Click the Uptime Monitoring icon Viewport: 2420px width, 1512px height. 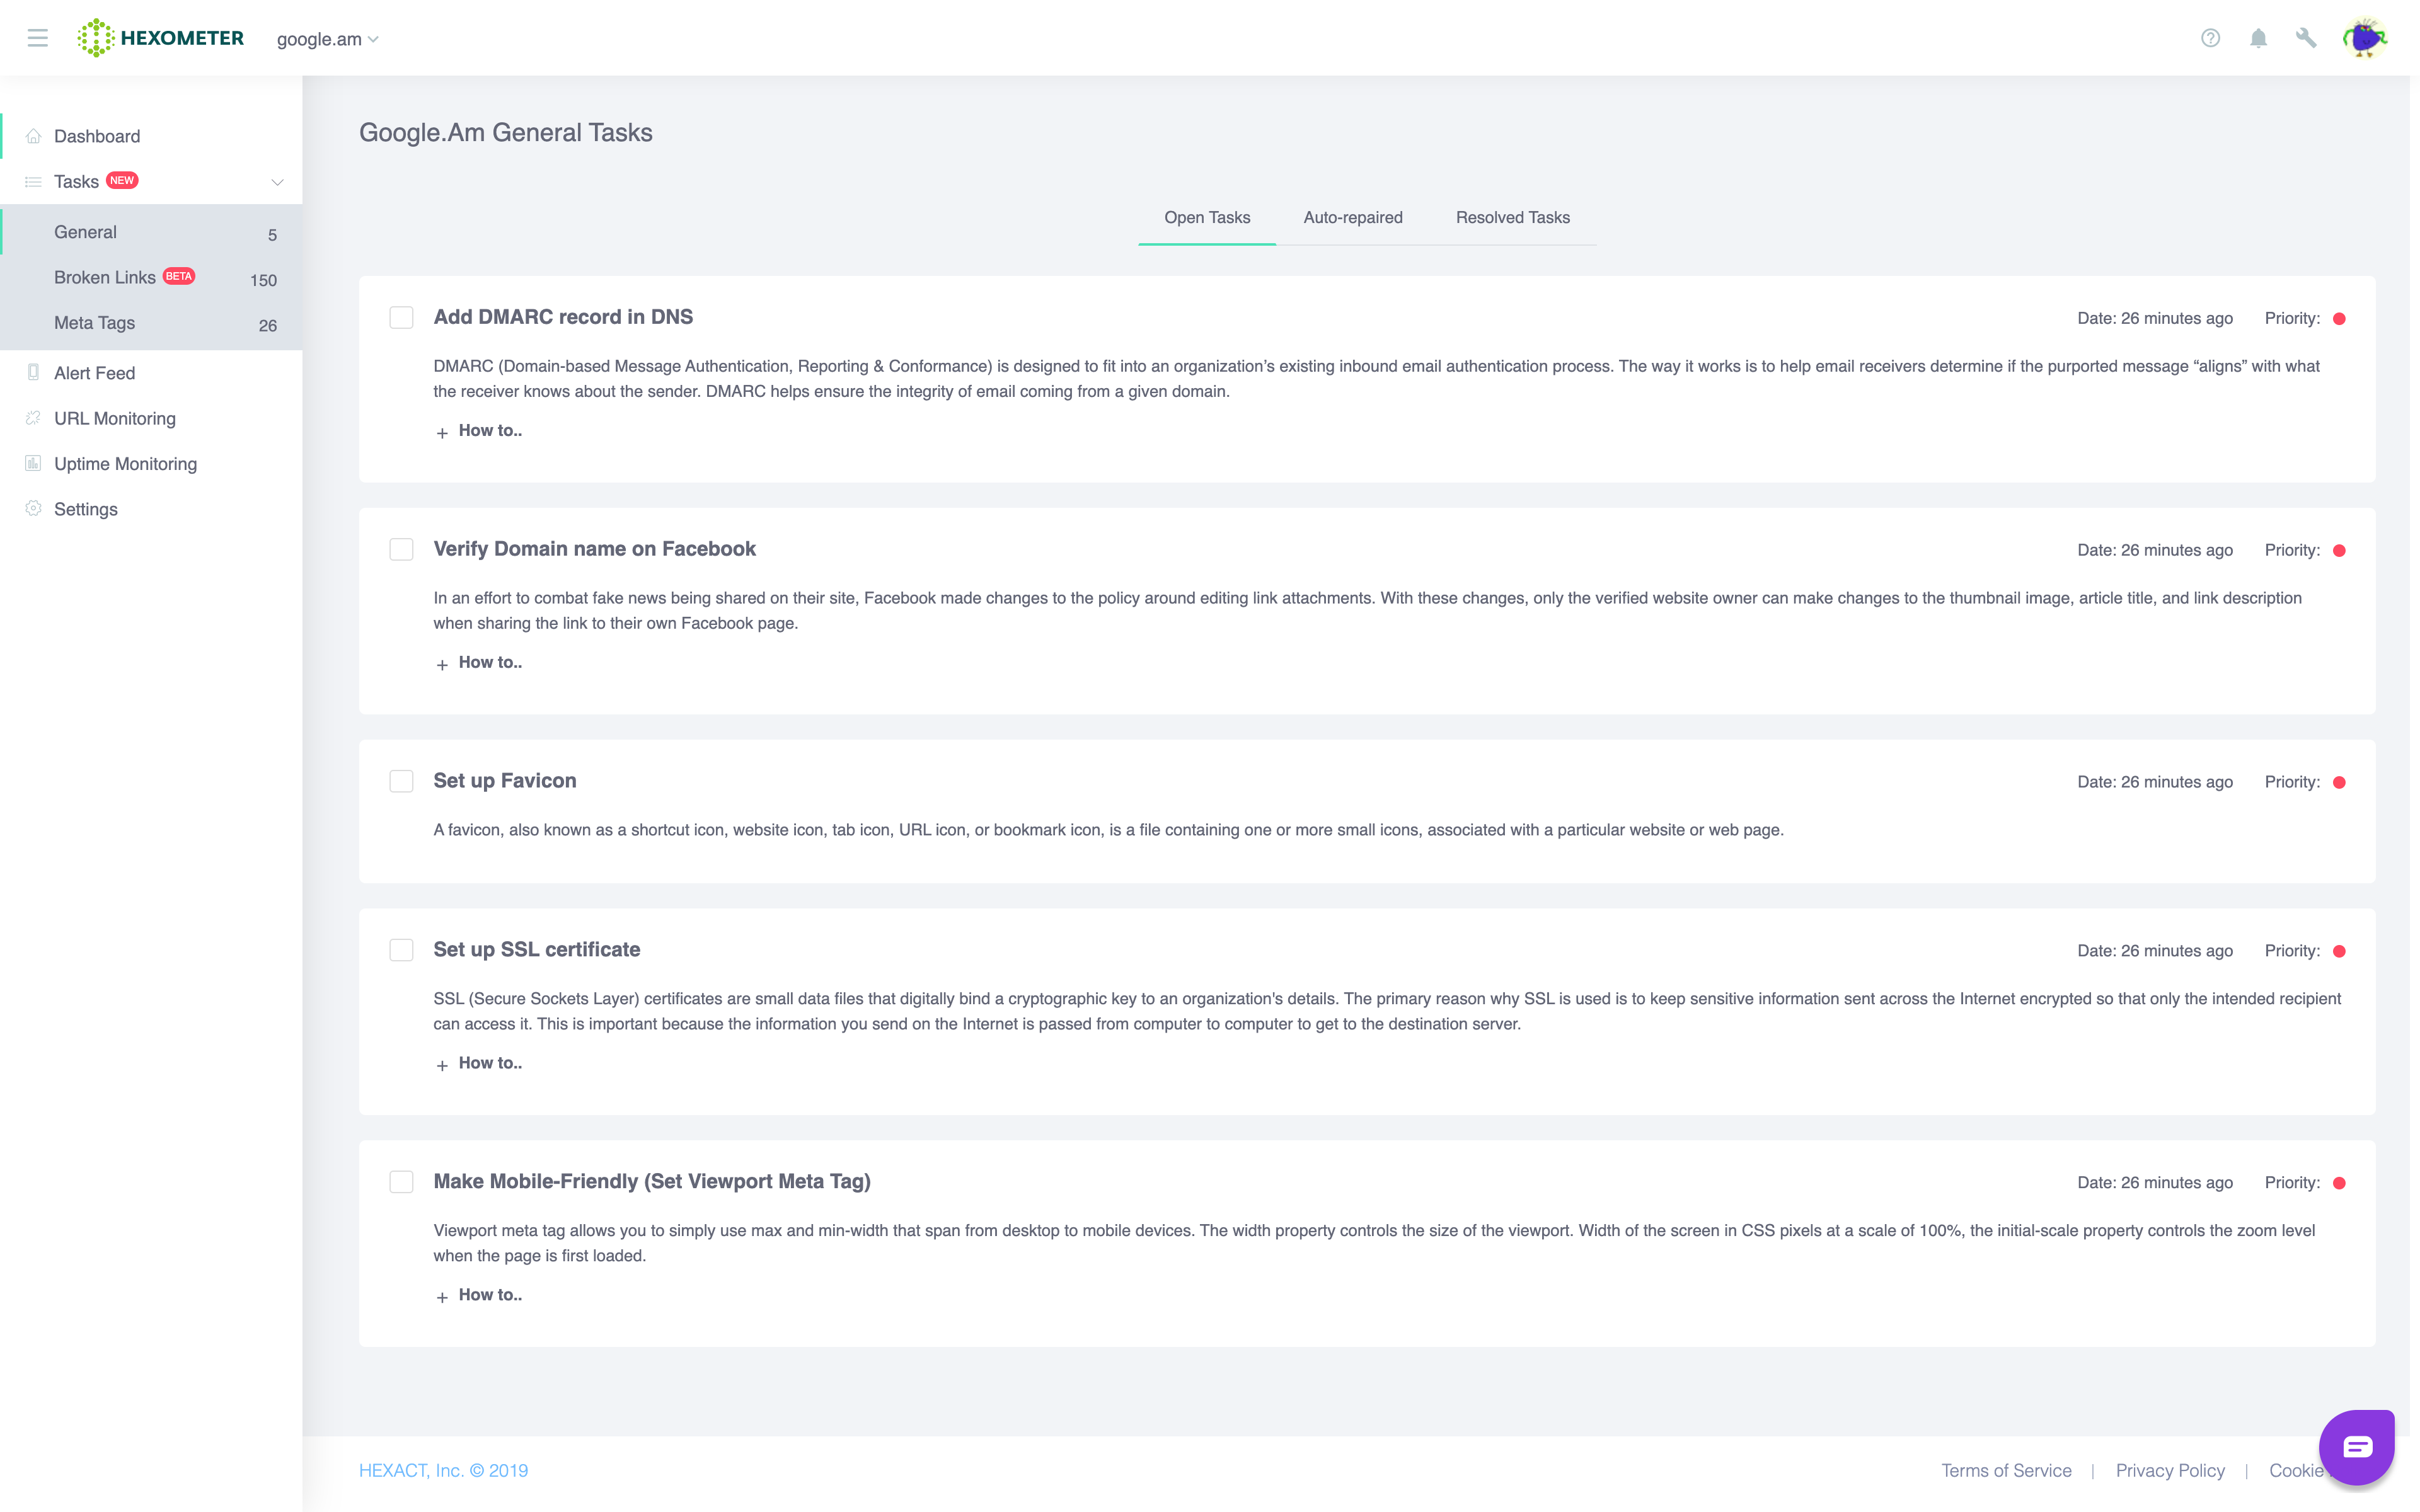click(33, 463)
